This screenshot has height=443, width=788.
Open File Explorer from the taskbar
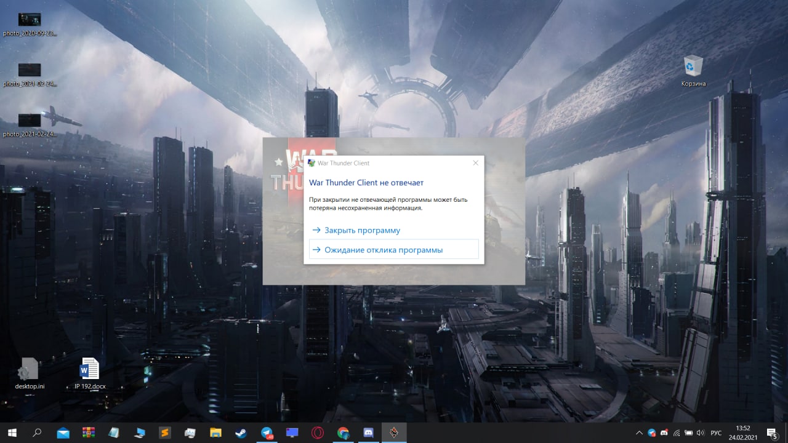pyautogui.click(x=215, y=433)
